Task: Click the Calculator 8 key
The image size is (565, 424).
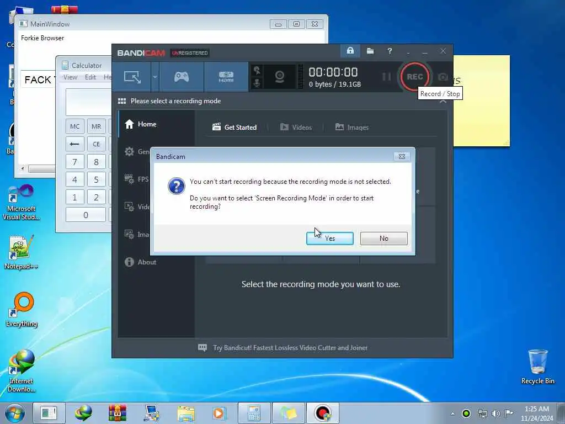Action: 96,162
